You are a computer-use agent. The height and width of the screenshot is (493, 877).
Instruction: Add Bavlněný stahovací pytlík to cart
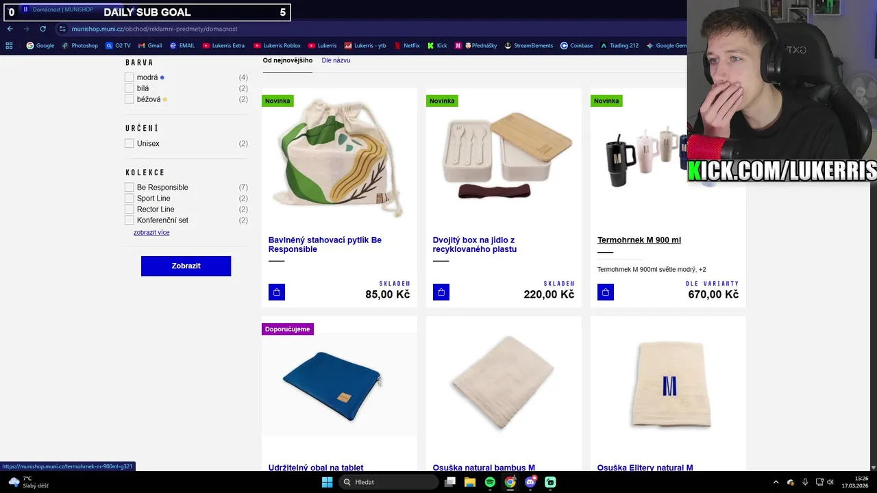point(277,292)
